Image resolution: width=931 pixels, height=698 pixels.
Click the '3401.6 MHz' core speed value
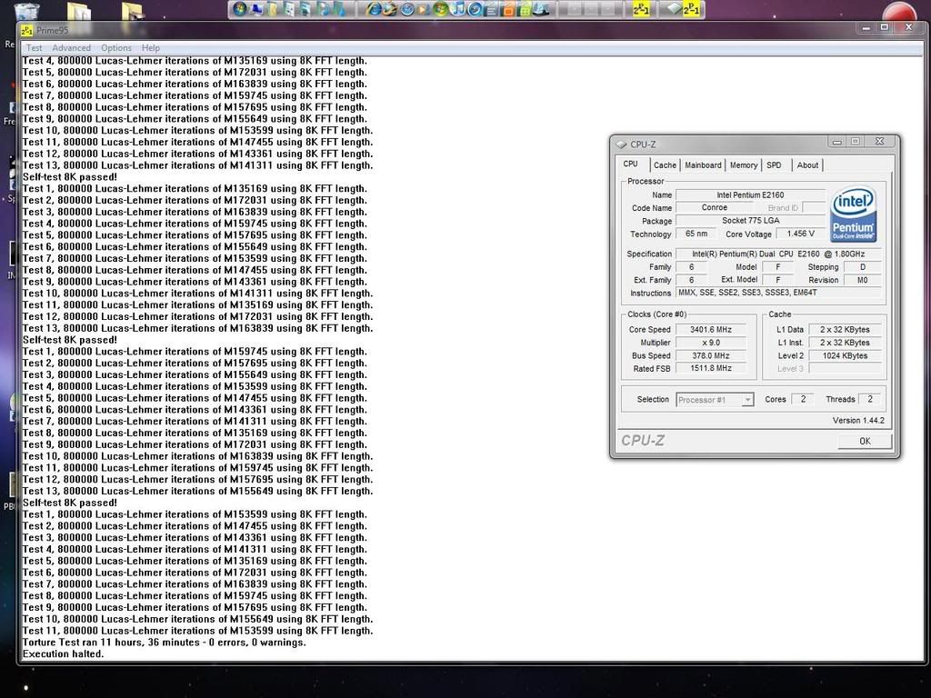tap(711, 329)
